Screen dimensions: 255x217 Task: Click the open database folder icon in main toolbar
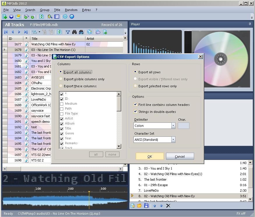(18, 17)
